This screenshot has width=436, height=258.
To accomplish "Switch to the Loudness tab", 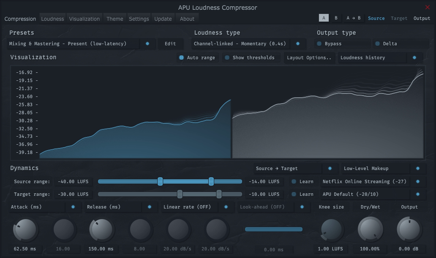I will point(52,19).
